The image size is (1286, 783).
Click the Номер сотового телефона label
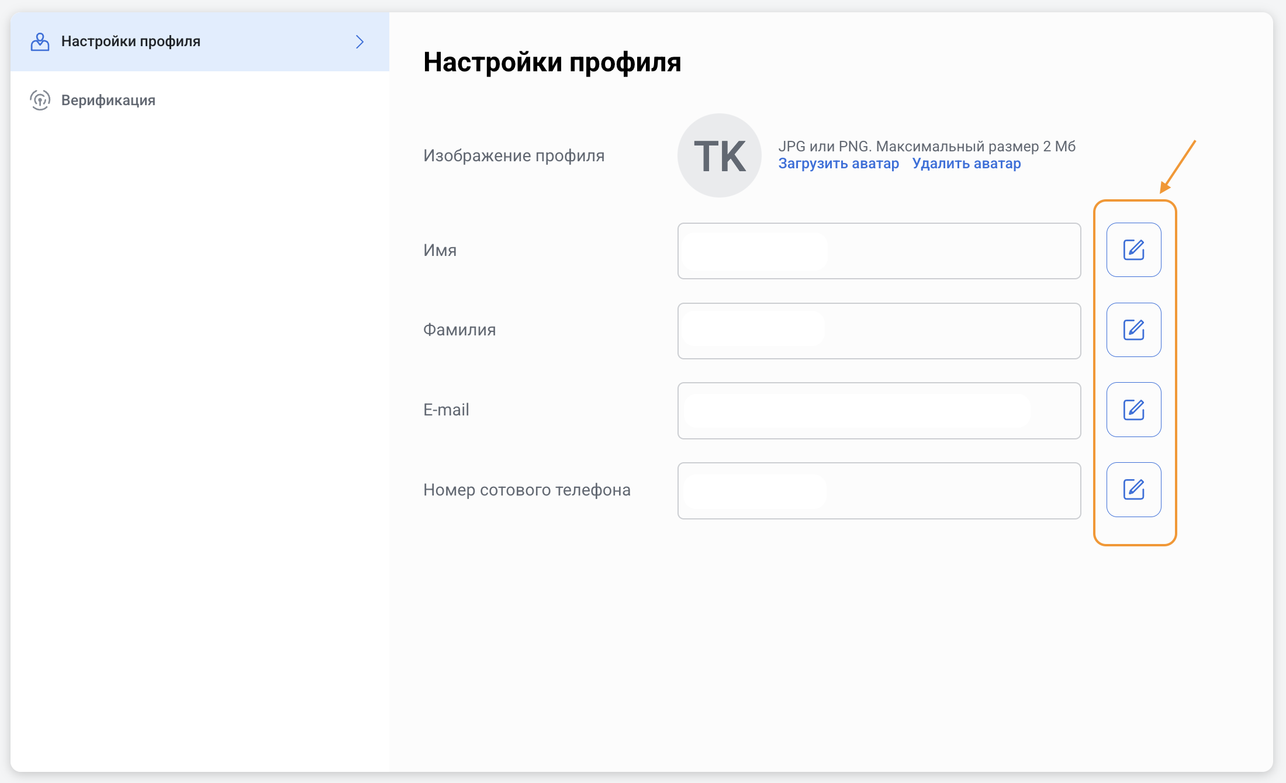pyautogui.click(x=526, y=490)
